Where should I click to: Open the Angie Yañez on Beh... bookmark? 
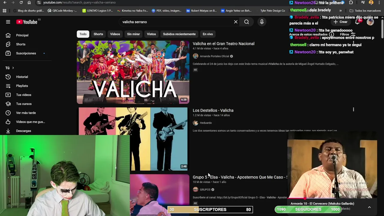(236, 11)
